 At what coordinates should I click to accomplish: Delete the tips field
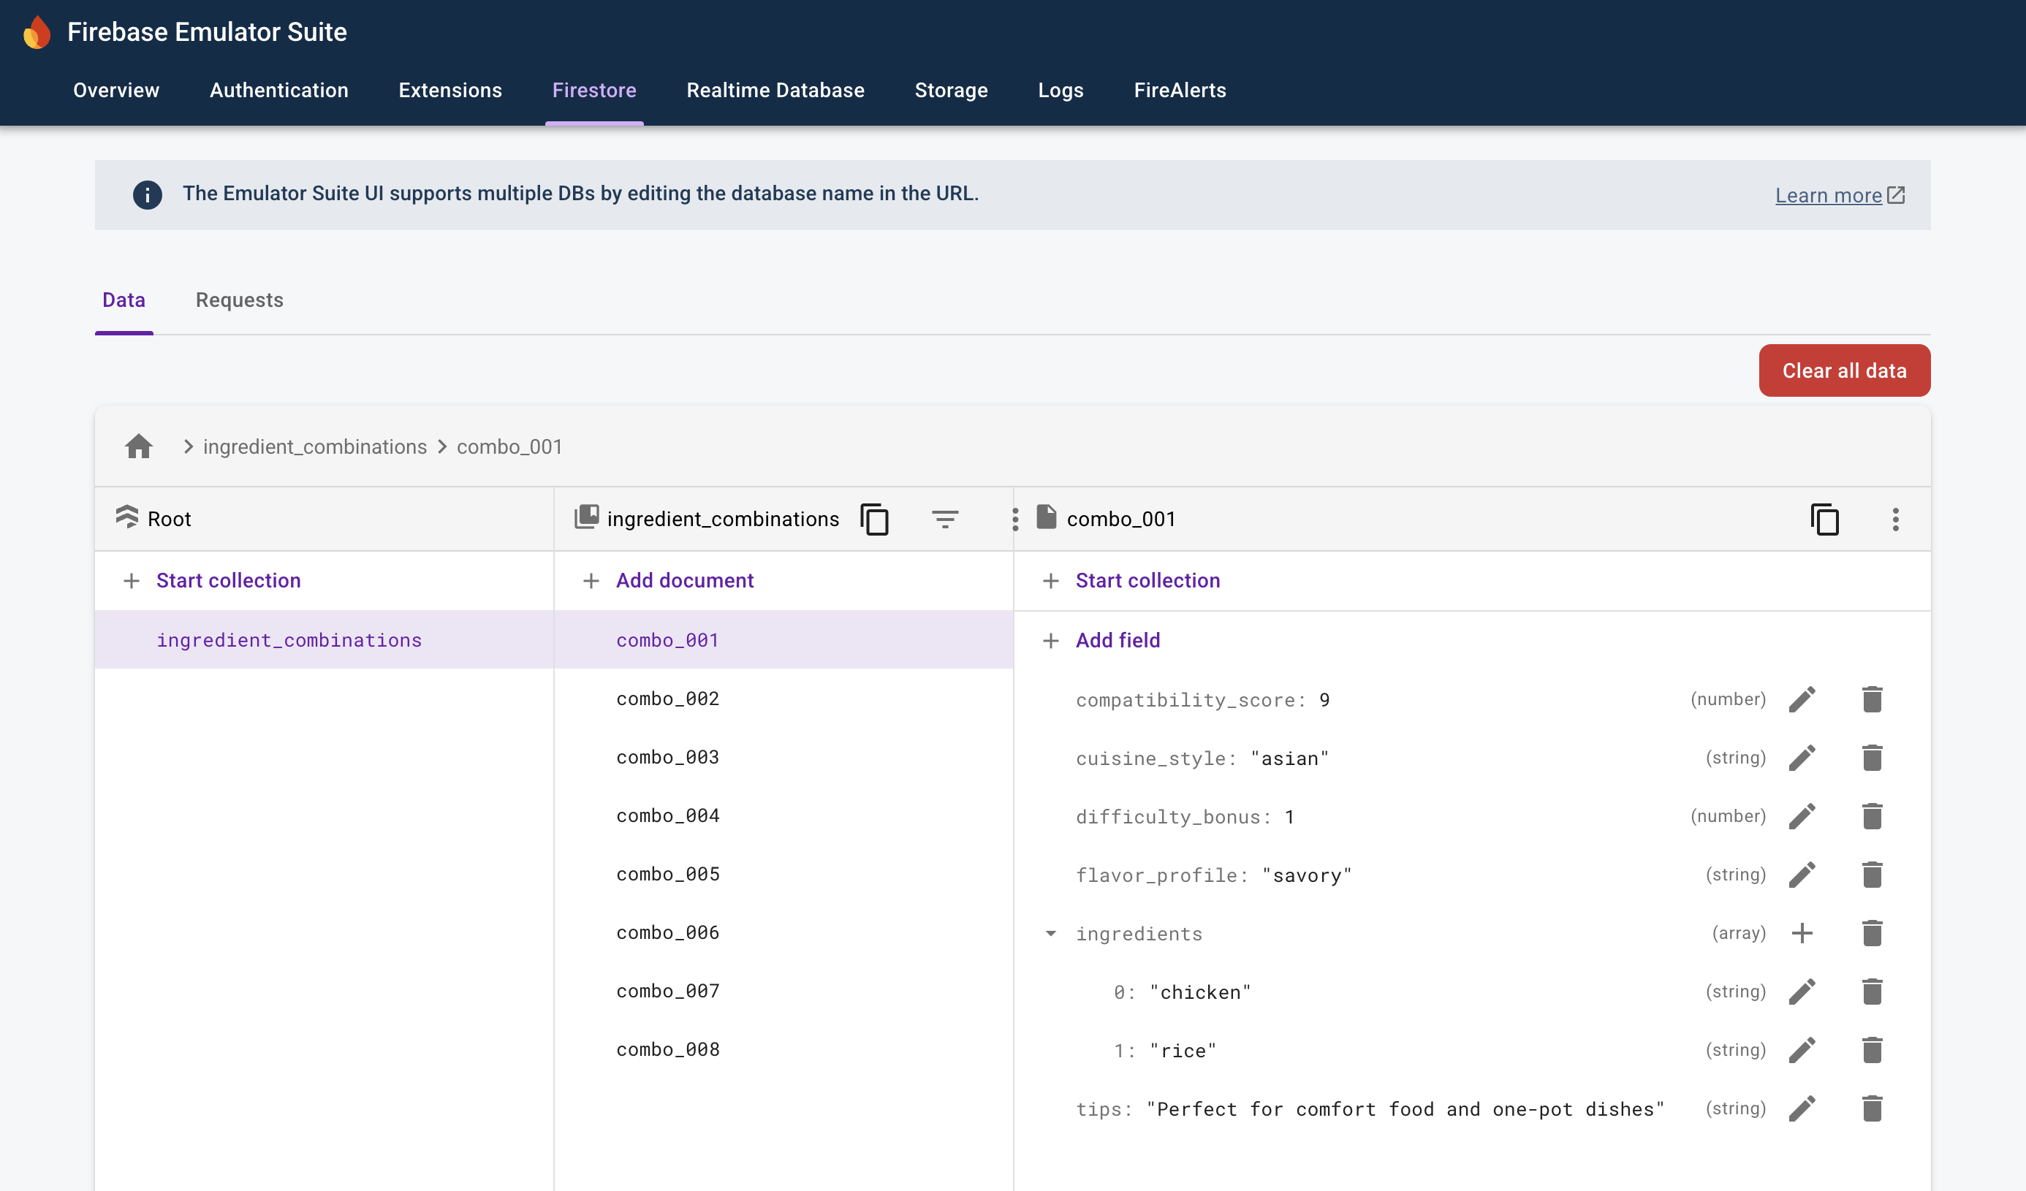[1872, 1108]
